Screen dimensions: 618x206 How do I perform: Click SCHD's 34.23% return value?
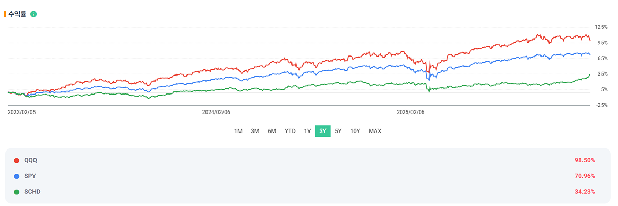[x=585, y=192]
